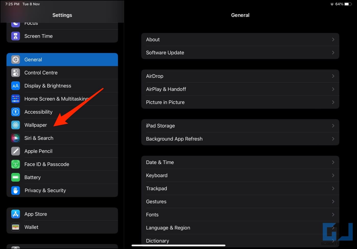Tap the Settings sidebar title
357x249 pixels.
[x=62, y=15]
